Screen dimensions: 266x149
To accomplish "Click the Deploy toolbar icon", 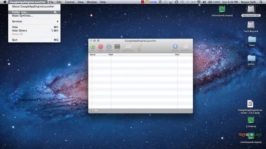I will pyautogui.click(x=175, y=47).
